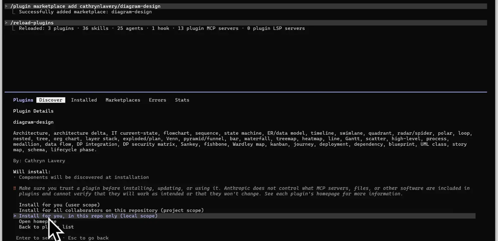Click the /reload-plugins command line
Viewport: 498px width, 241px height.
[32, 23]
